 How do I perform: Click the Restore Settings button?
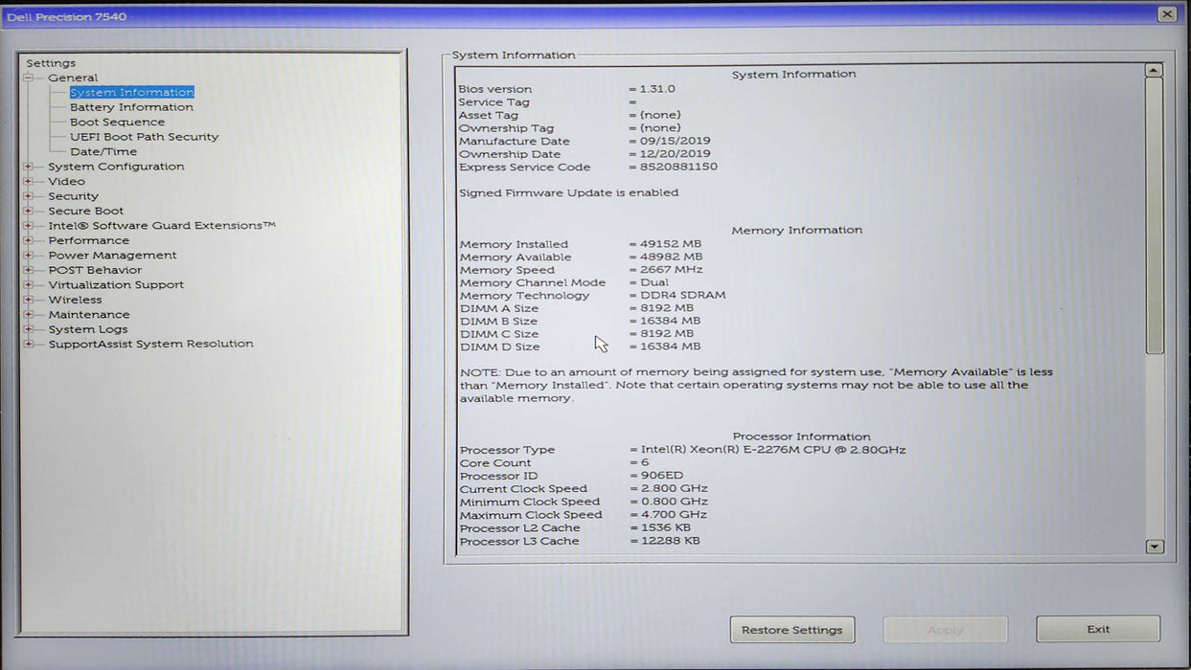[x=792, y=629]
